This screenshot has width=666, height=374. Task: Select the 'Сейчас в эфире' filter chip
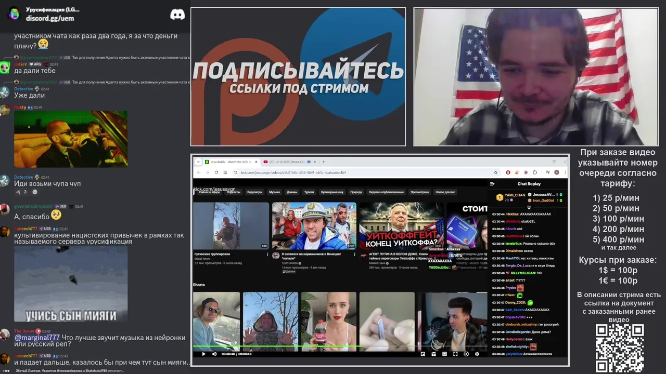[x=209, y=192]
